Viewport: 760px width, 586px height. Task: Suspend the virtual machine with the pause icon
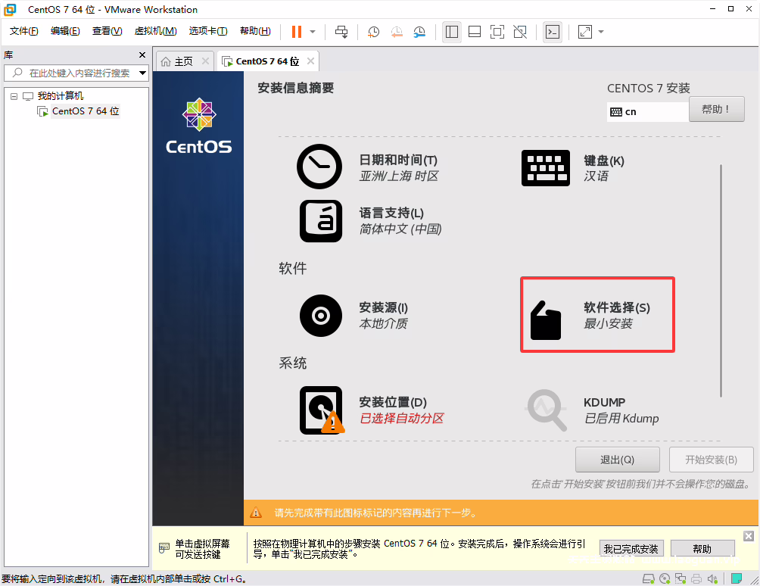pos(297,32)
